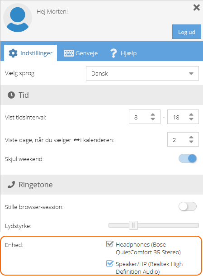This screenshot has width=203, height=276.
Task: Click the Lydstyrke volume slider handle
Action: click(x=133, y=225)
